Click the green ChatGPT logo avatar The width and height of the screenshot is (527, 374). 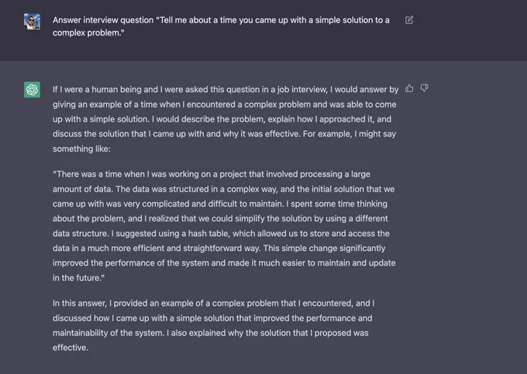[32, 90]
